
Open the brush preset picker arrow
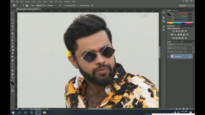coord(23,6)
